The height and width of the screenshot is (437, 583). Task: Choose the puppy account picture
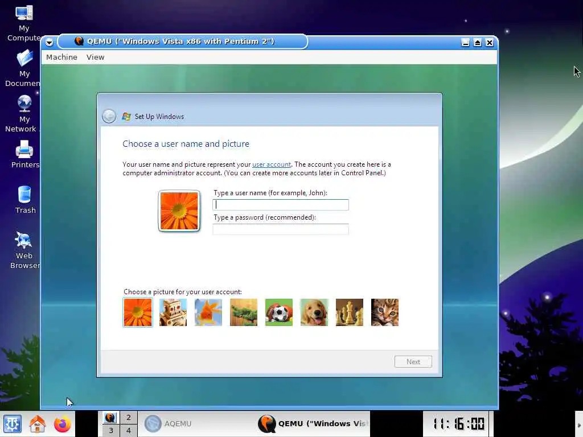(x=314, y=312)
